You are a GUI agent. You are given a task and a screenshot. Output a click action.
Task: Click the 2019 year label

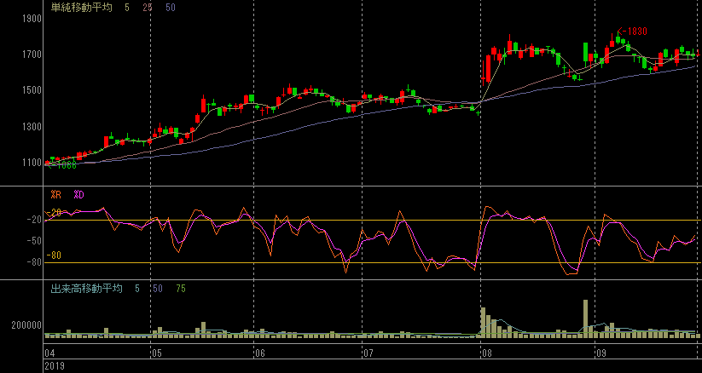point(55,365)
